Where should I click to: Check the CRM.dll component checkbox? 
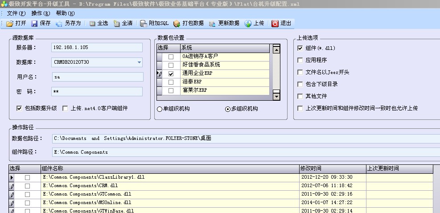click(27, 186)
